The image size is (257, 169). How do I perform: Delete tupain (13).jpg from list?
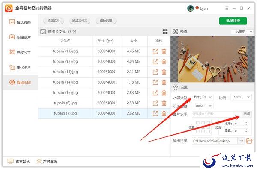point(164,72)
